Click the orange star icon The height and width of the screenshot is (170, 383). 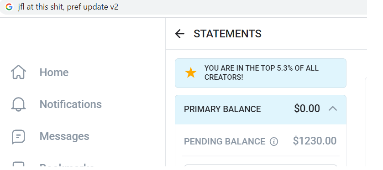click(191, 72)
